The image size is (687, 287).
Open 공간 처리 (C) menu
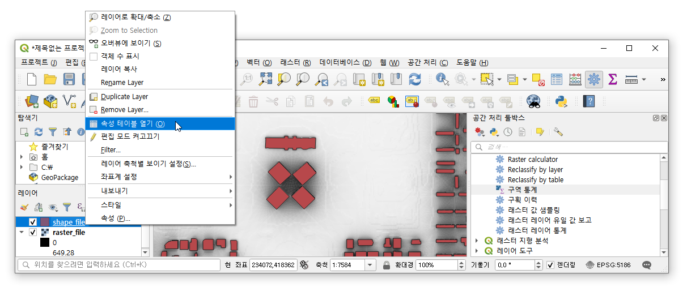(428, 63)
